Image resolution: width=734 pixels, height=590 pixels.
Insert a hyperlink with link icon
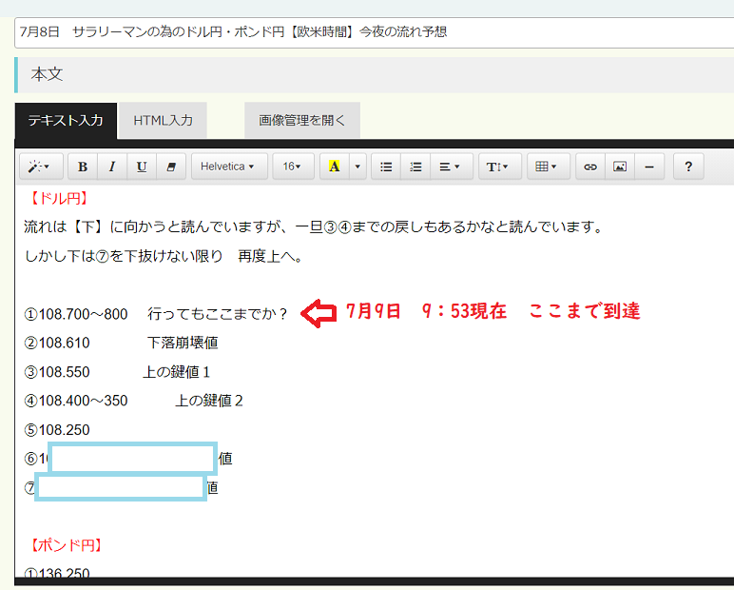(x=590, y=167)
